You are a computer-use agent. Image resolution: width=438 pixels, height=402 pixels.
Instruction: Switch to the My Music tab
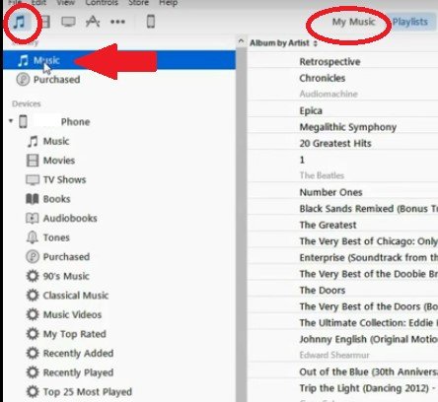(x=353, y=22)
